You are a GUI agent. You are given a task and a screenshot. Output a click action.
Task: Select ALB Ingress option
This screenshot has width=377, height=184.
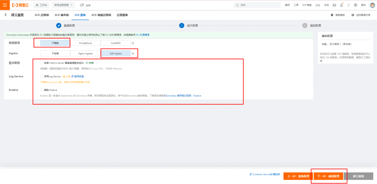tap(116, 53)
